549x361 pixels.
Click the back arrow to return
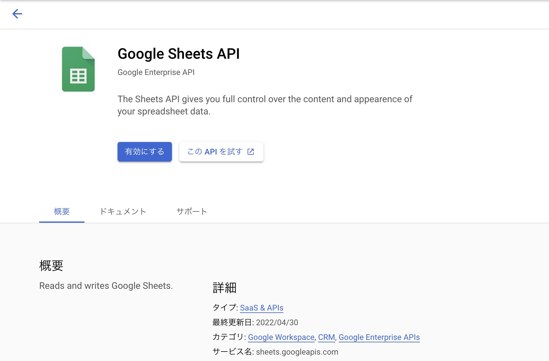[x=17, y=14]
